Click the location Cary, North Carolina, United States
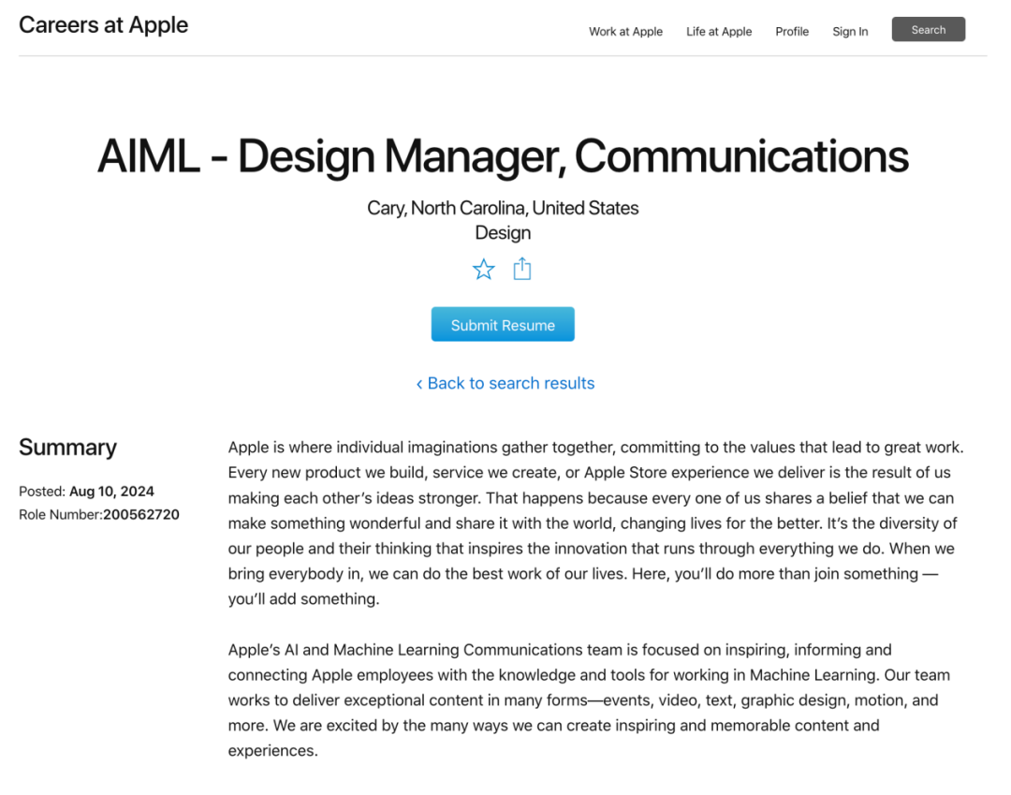Screen dimensions: 1011x795 coord(503,208)
